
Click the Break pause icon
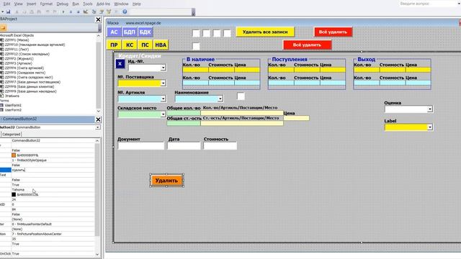click(x=71, y=12)
